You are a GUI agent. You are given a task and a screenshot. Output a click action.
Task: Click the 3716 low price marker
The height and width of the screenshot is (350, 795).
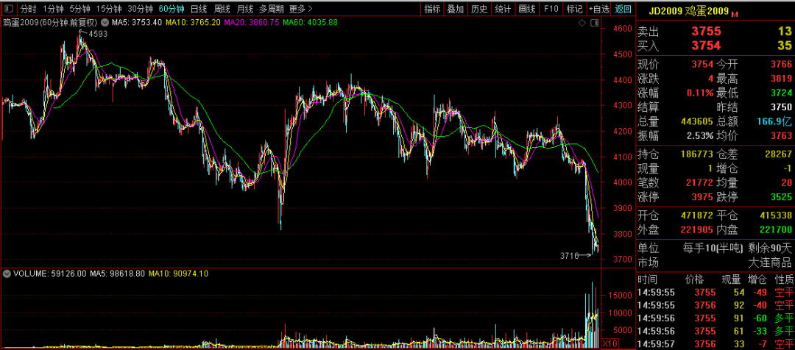tap(569, 255)
